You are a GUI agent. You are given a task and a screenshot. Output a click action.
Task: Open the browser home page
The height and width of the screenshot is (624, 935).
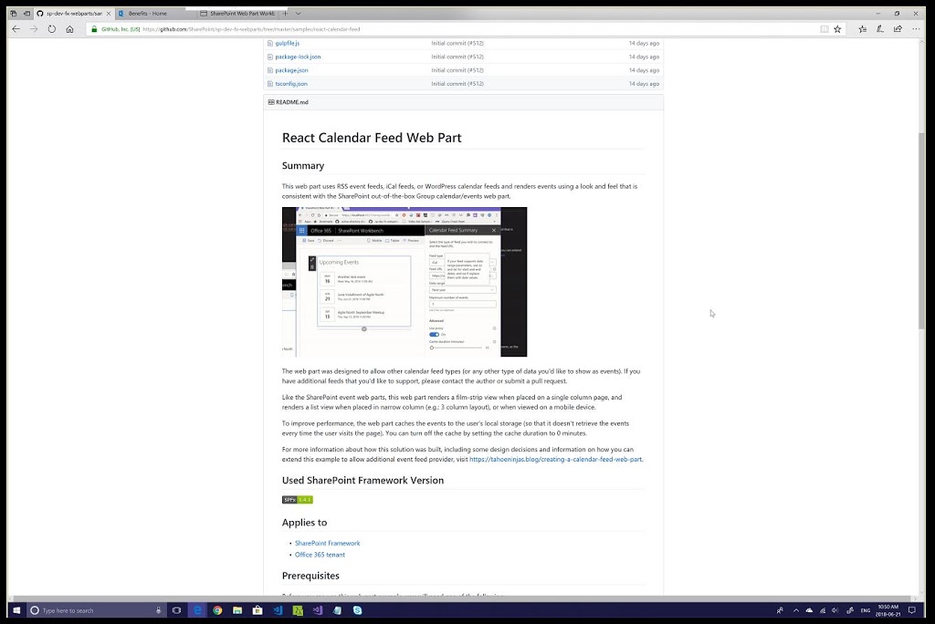[69, 29]
